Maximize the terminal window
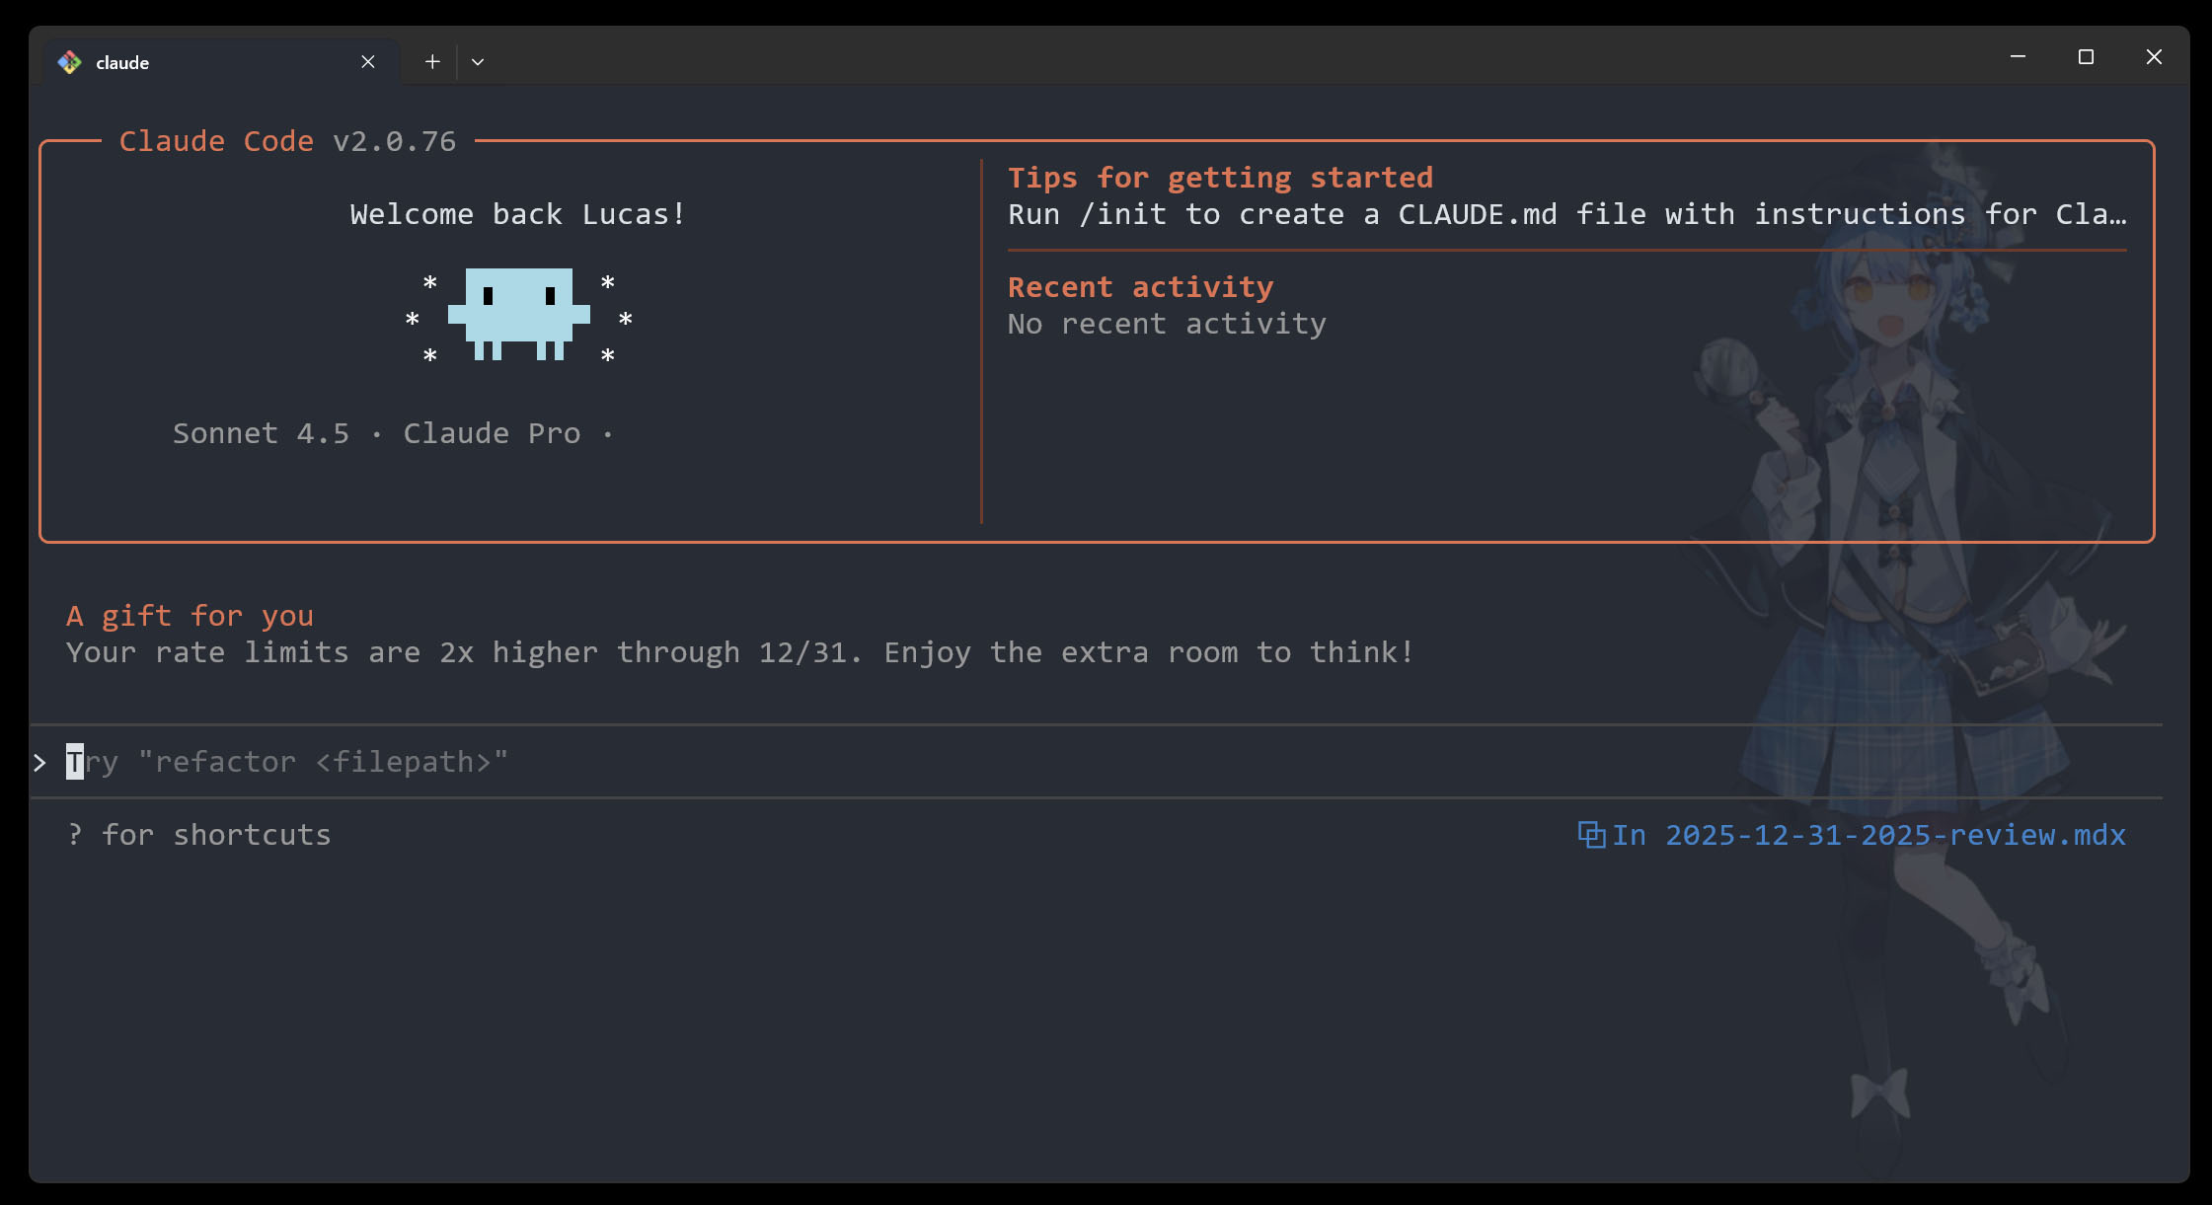The width and height of the screenshot is (2212, 1205). pyautogui.click(x=2086, y=57)
